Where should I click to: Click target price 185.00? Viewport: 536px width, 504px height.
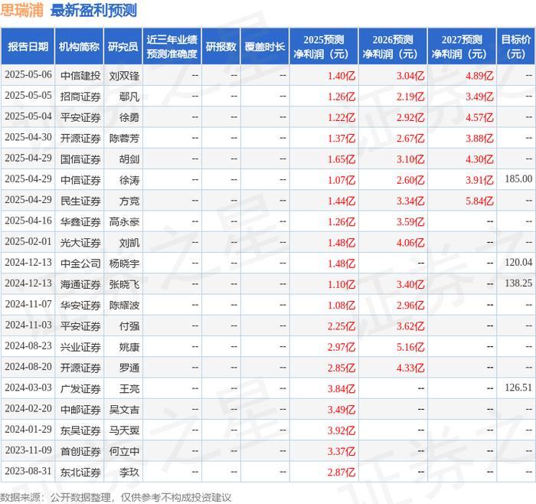tap(518, 178)
